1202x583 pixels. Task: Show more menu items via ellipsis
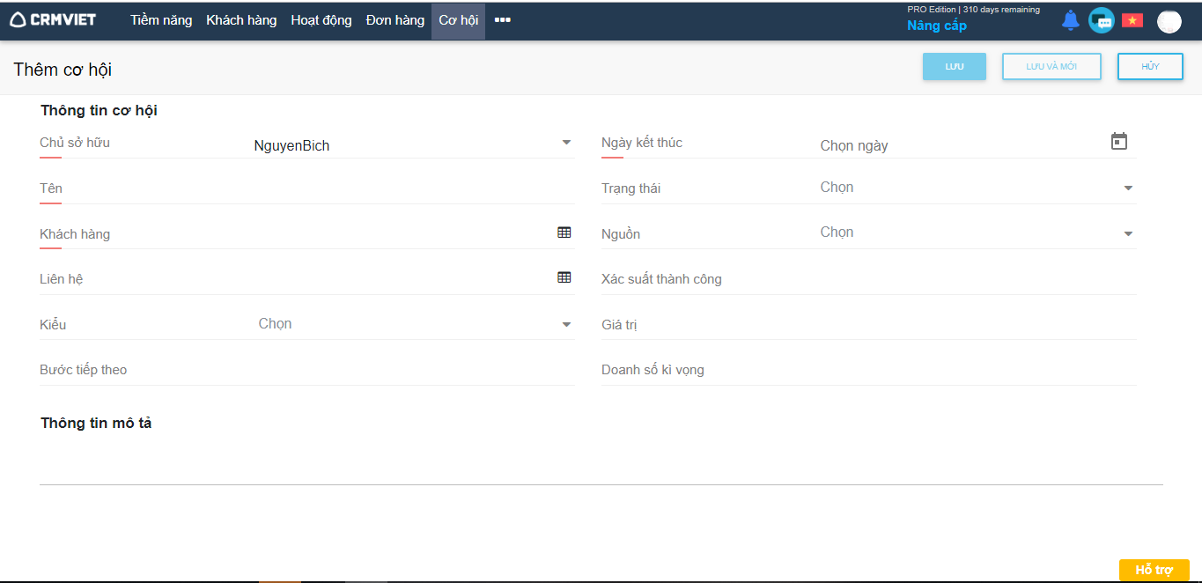tap(503, 20)
